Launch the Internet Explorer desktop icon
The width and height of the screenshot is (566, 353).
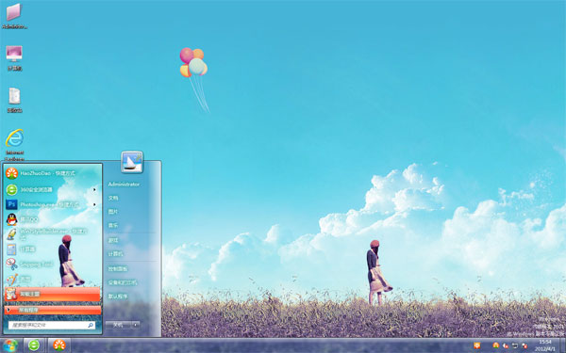(14, 144)
